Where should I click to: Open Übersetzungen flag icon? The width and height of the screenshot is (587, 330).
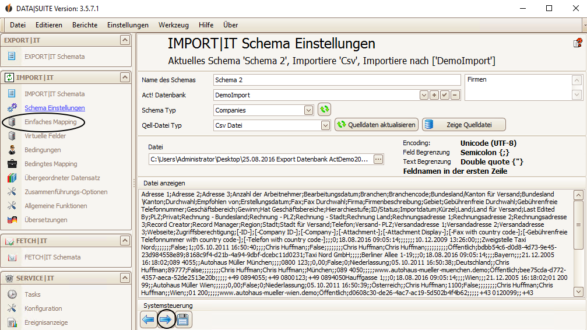pyautogui.click(x=12, y=220)
